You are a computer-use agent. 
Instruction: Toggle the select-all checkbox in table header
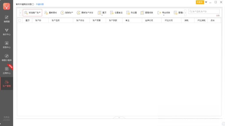click(x=20, y=21)
